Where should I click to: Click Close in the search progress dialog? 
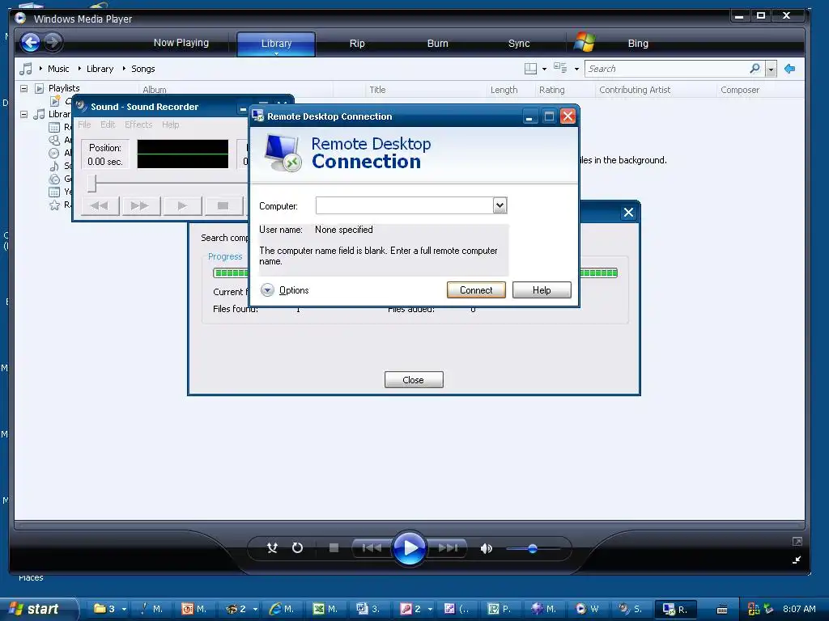pos(414,380)
